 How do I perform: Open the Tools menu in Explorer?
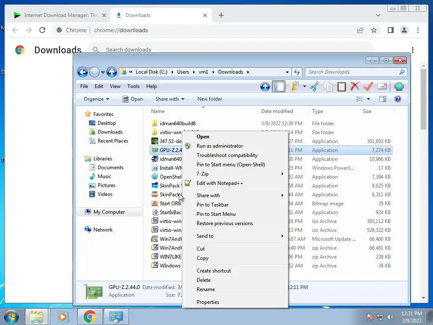point(133,86)
